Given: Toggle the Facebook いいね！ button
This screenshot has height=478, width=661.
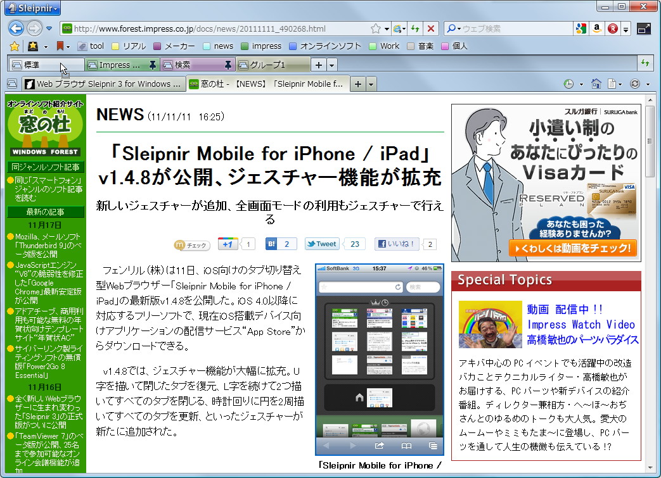Looking at the screenshot, I should [x=397, y=244].
